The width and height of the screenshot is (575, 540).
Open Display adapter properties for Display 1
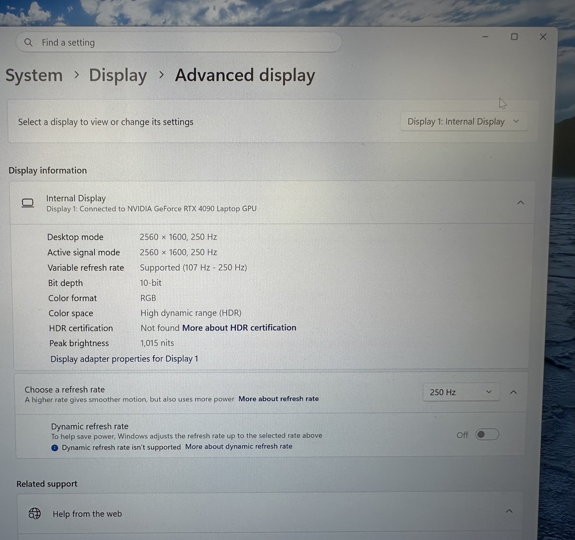124,359
